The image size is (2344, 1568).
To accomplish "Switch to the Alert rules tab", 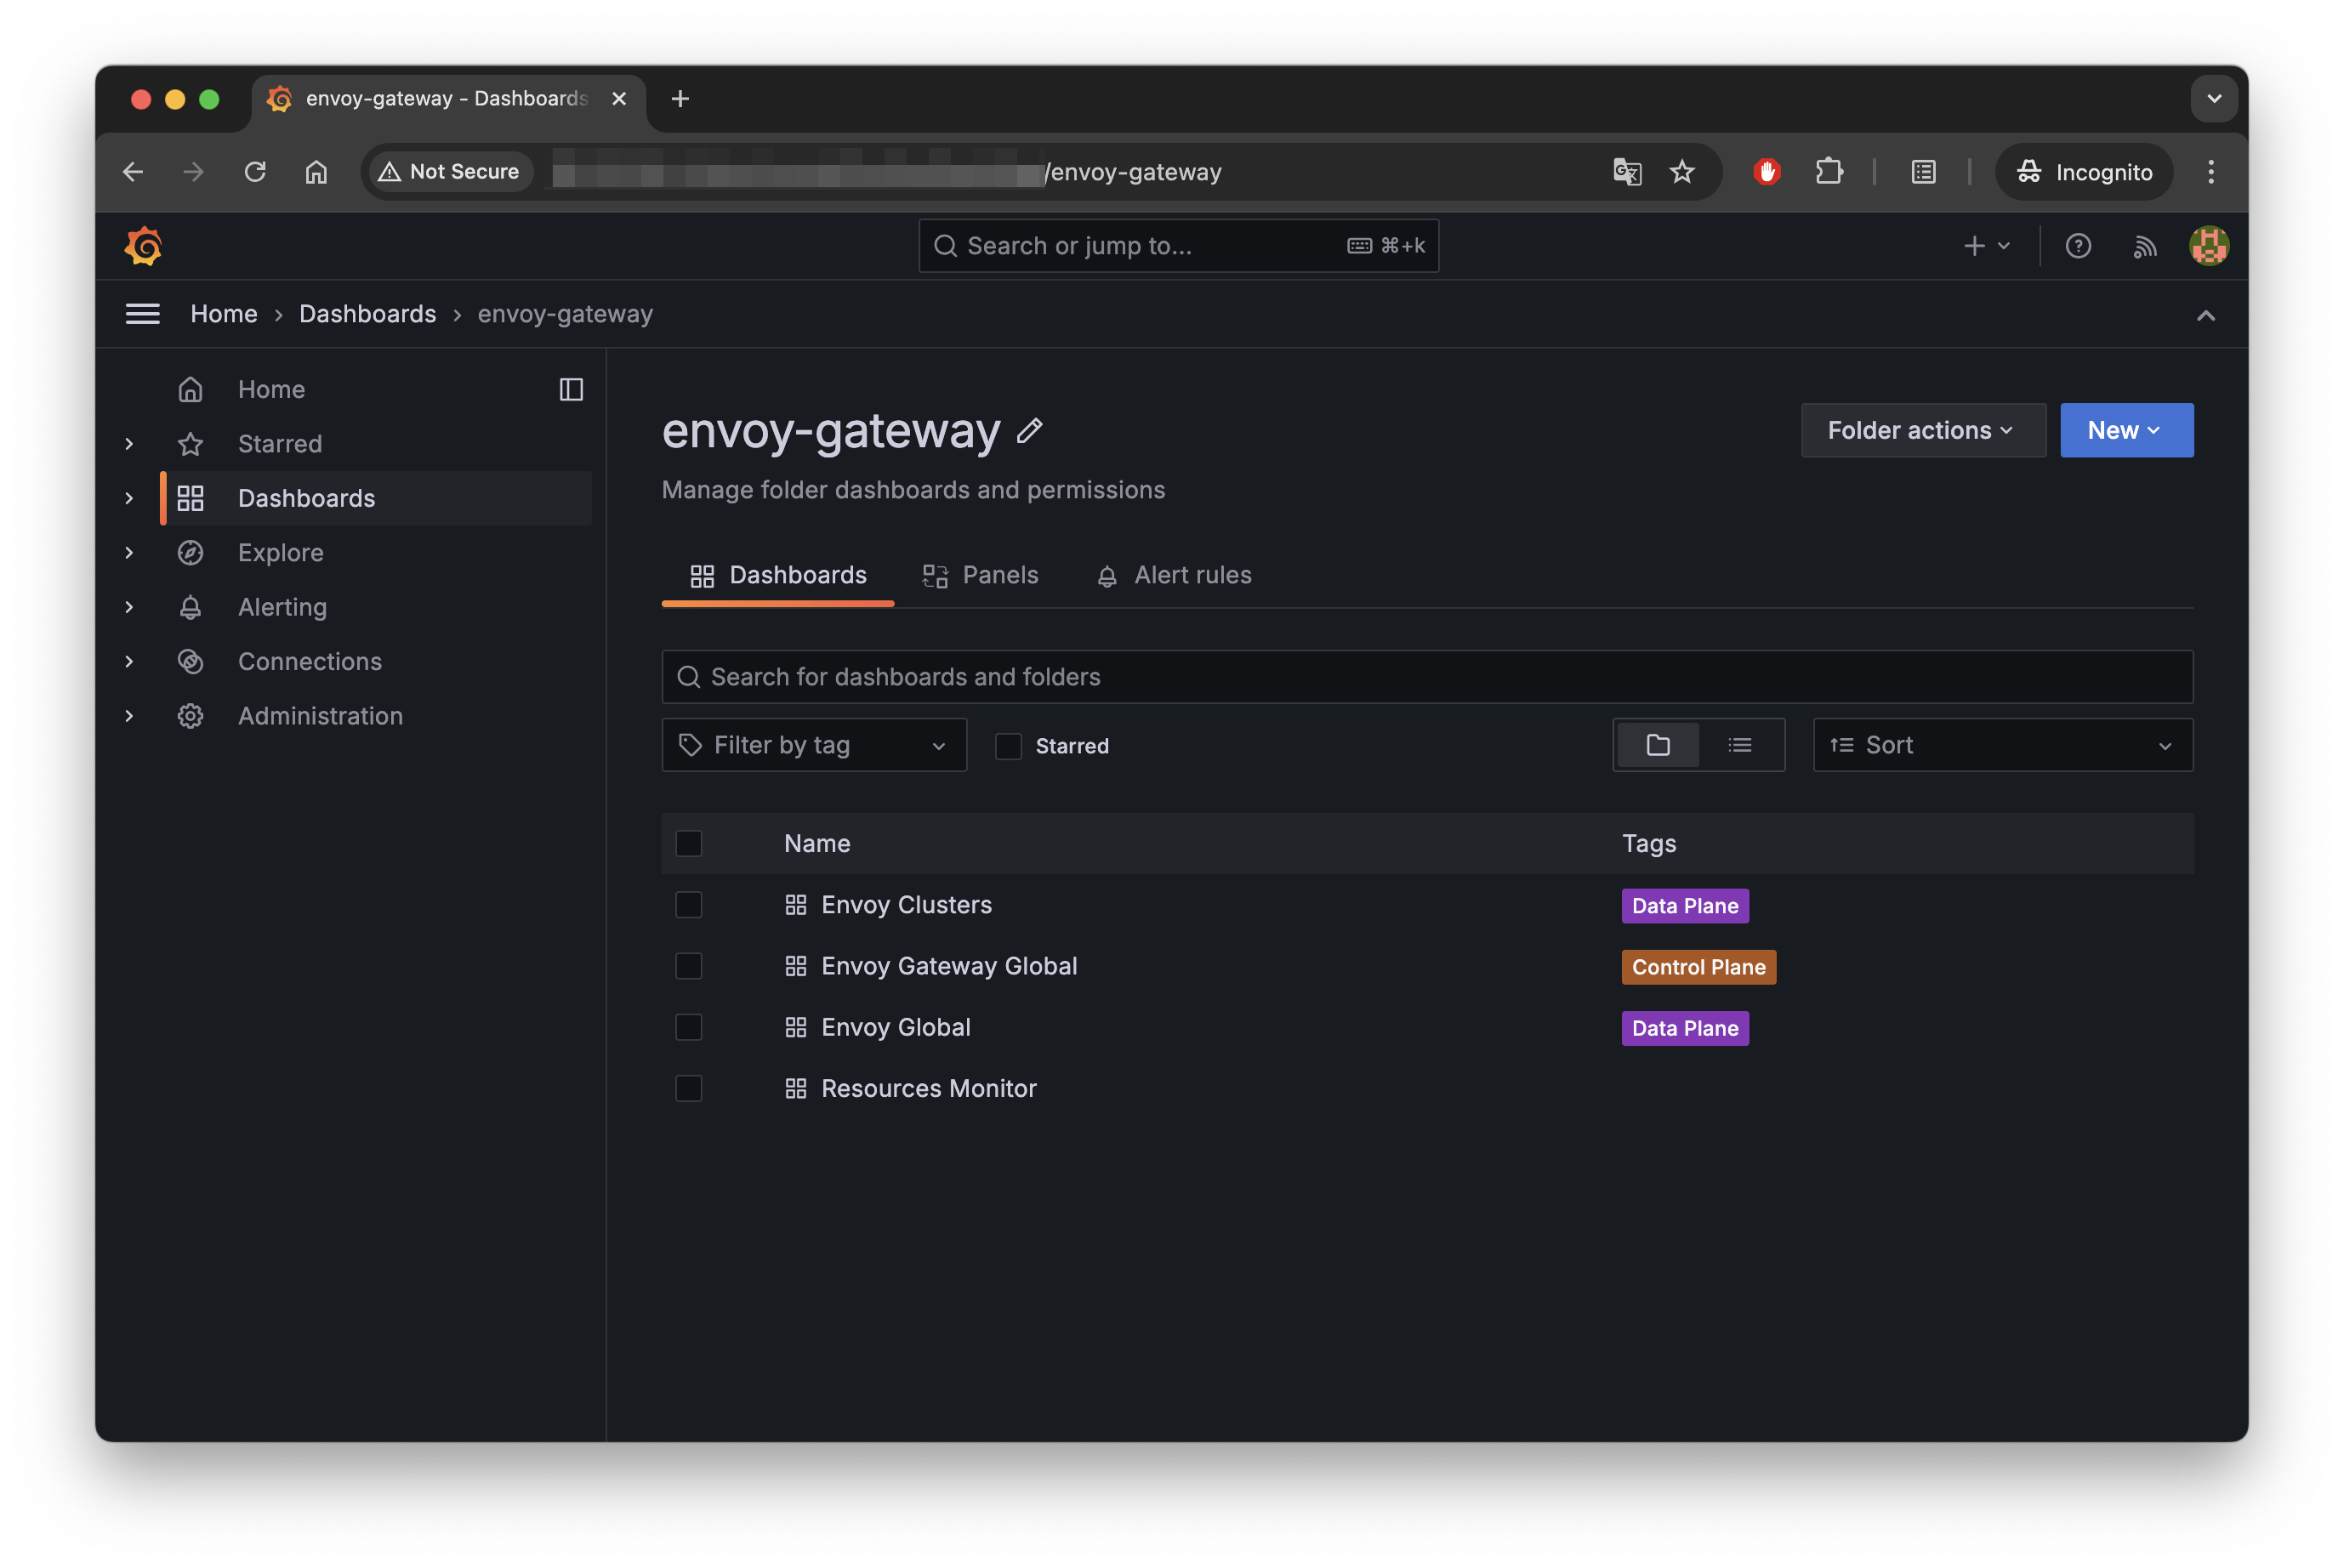I will click(x=1174, y=575).
